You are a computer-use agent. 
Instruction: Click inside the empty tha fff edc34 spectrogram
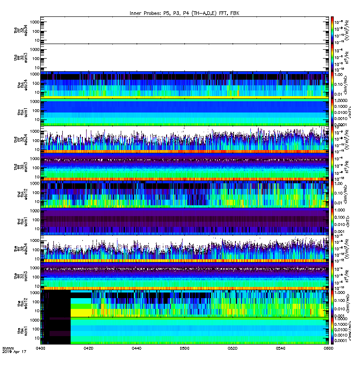coord(184,30)
